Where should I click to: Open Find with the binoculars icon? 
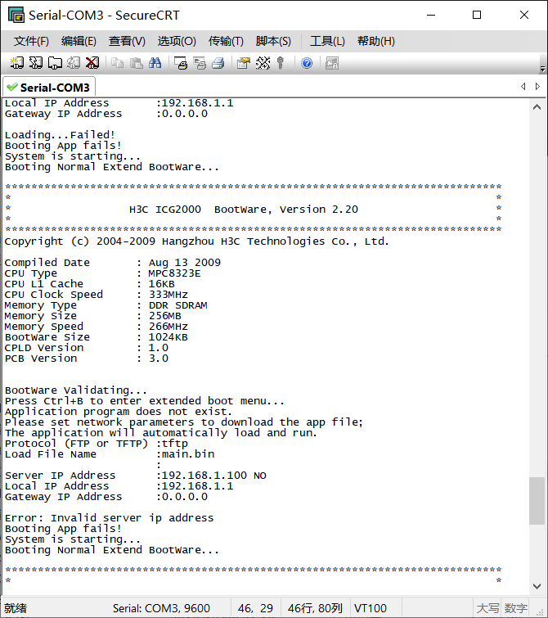155,63
